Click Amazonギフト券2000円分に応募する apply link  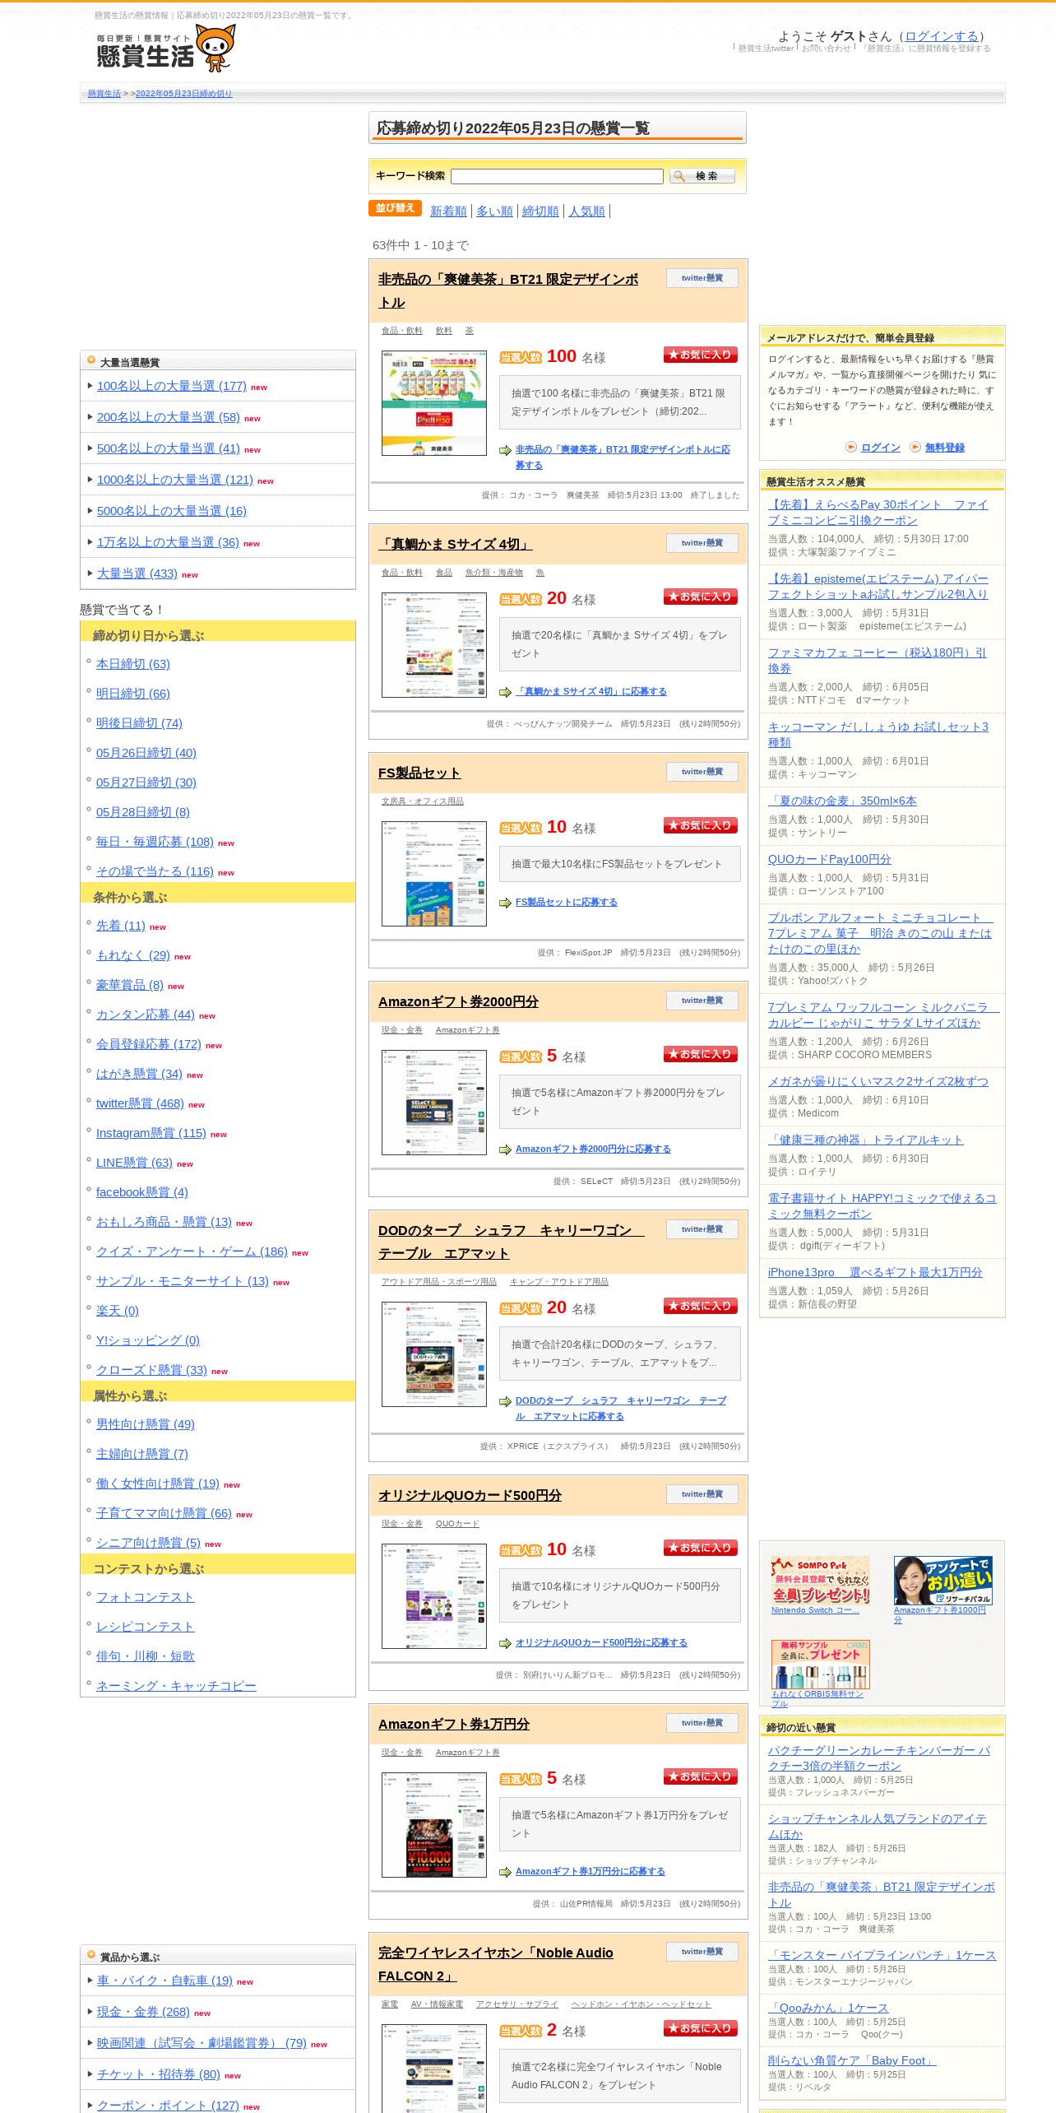point(593,1149)
